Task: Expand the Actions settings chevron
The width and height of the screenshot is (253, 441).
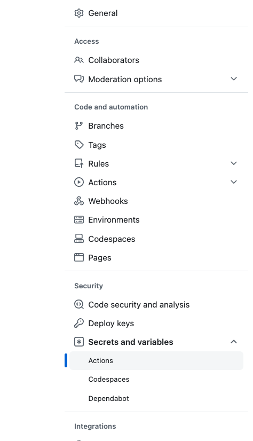Action: click(x=234, y=182)
